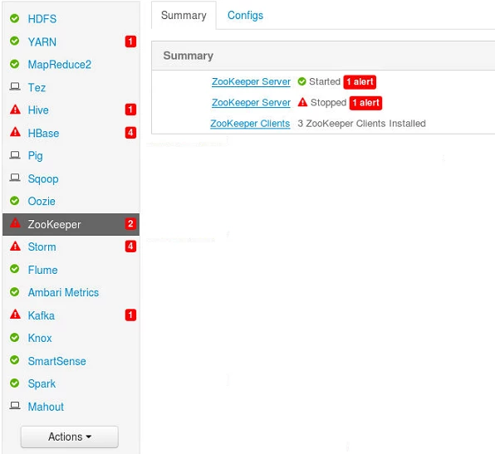
Task: Click the green check icon beside YARN
Action: click(x=14, y=41)
